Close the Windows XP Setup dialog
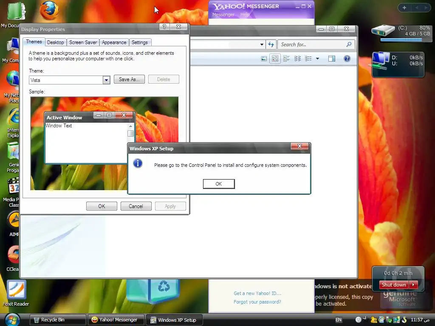This screenshot has width=435, height=326. coord(299,146)
